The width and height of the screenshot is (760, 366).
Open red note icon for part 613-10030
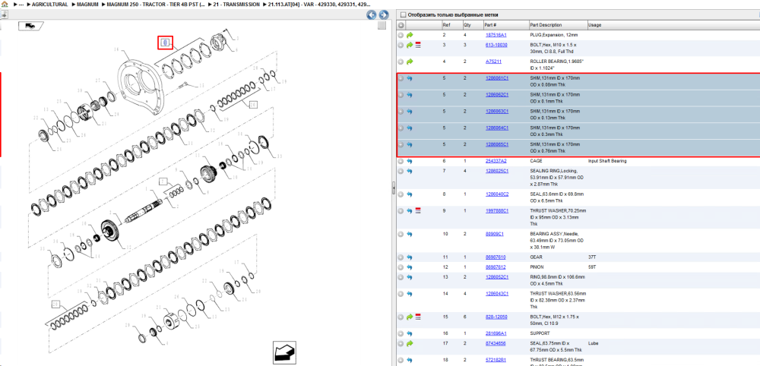pyautogui.click(x=418, y=45)
